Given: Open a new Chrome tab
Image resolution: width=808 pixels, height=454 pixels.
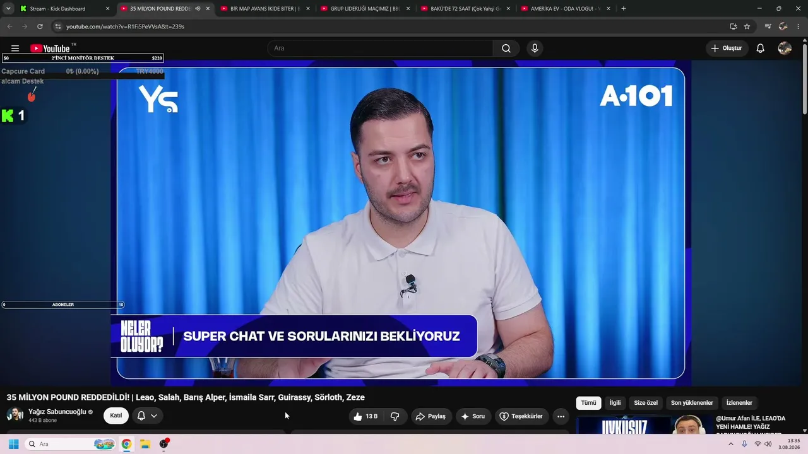Looking at the screenshot, I should coord(624,9).
